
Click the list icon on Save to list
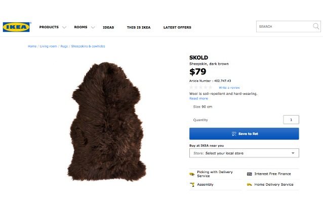(x=234, y=134)
